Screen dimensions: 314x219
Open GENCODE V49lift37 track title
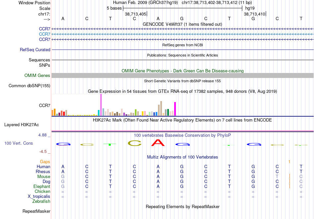click(x=182, y=24)
